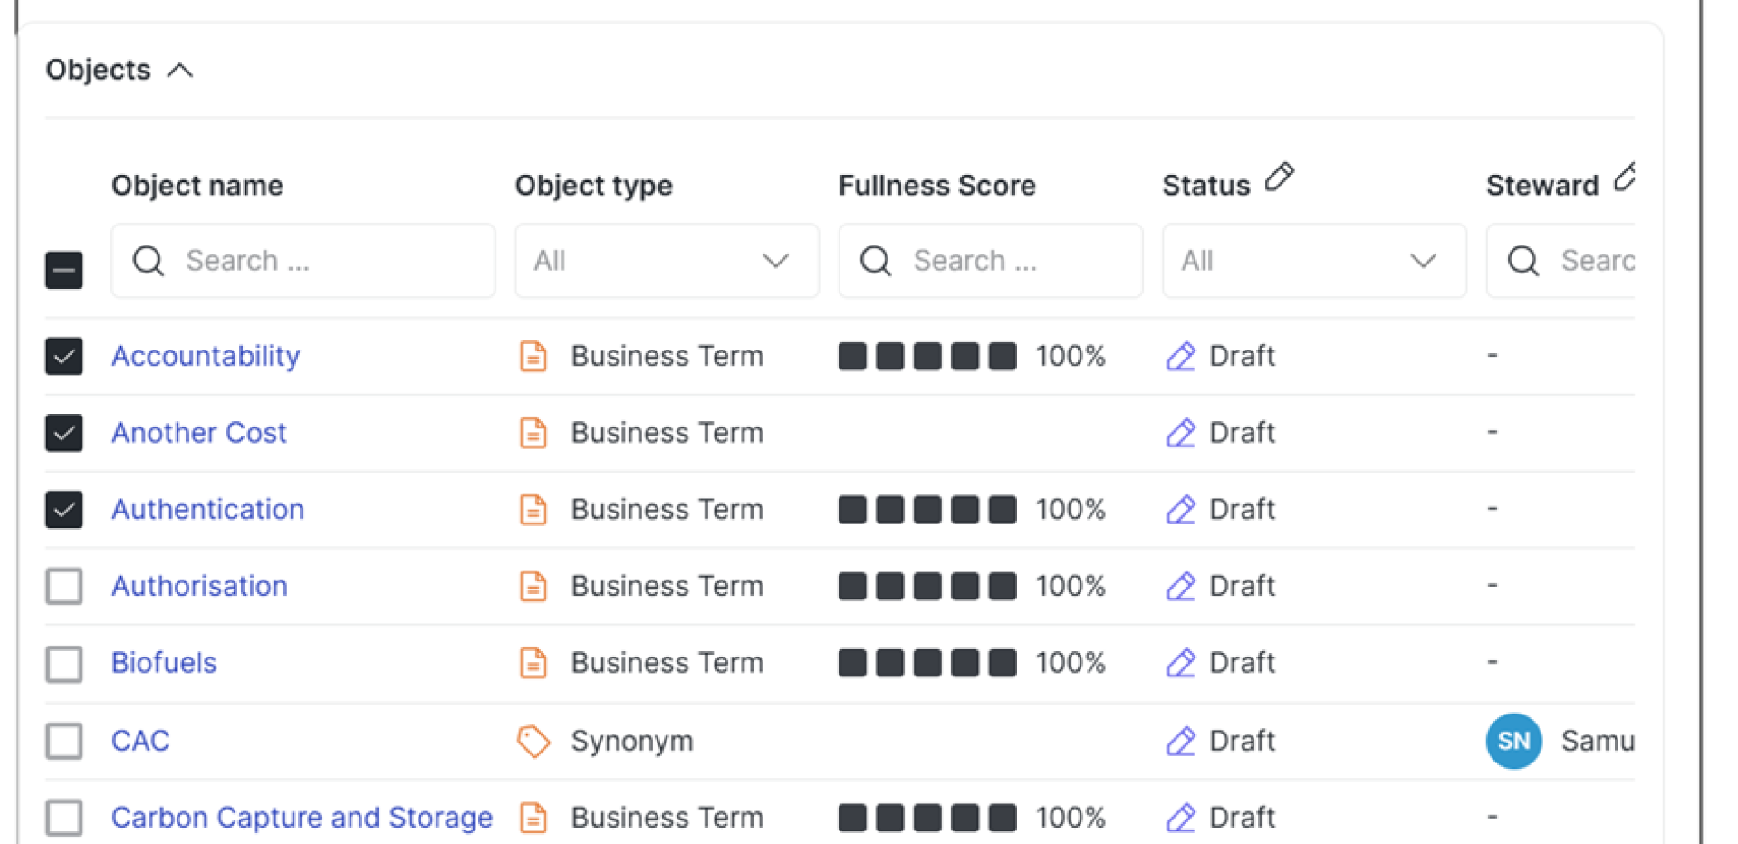This screenshot has width=1738, height=844.
Task: Click the SN steward avatar in CAC row
Action: [1513, 741]
